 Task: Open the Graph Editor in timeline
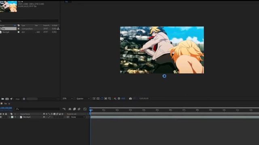coord(85,109)
